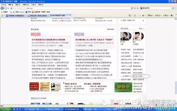Click the Home icon in command bar
Viewport: 177px width, 111px height.
[x=130, y=16]
